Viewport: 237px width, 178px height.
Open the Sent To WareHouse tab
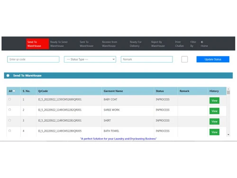coord(86,44)
